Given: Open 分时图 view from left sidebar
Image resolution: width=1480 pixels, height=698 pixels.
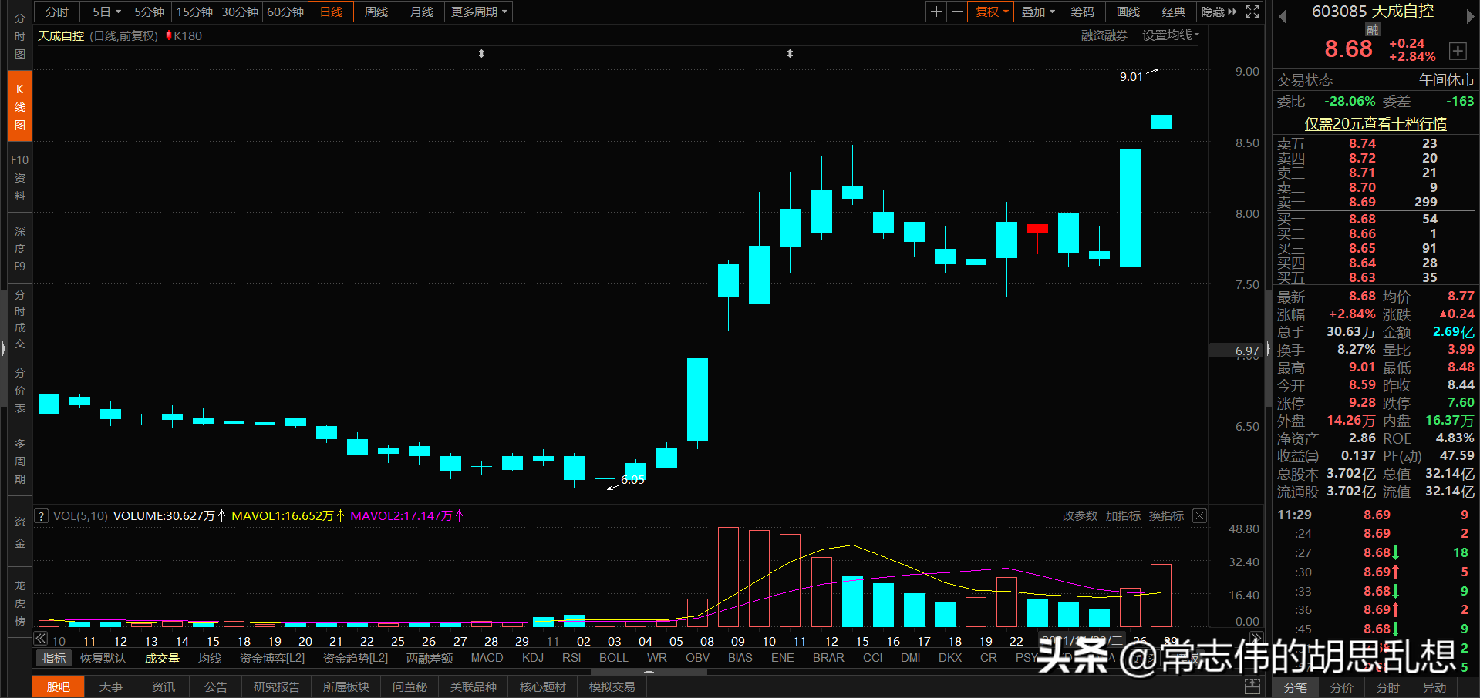Looking at the screenshot, I should (x=19, y=35).
